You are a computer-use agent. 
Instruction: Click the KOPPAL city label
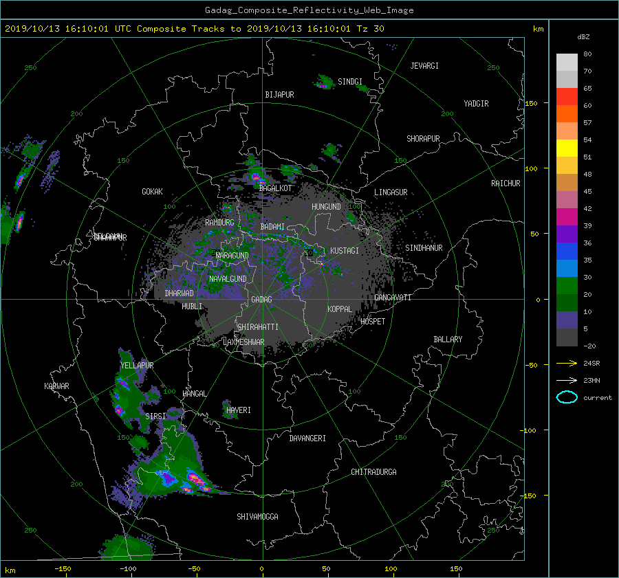(x=340, y=309)
